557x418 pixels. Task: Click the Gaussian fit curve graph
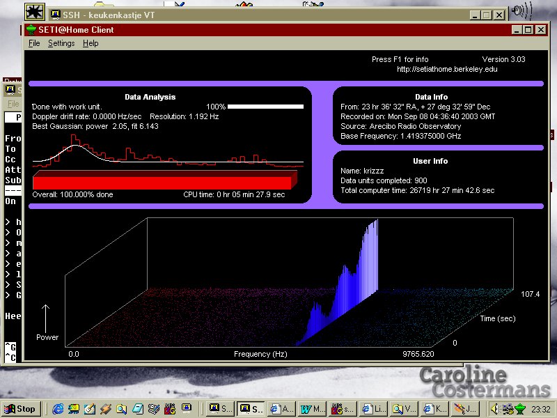168,151
